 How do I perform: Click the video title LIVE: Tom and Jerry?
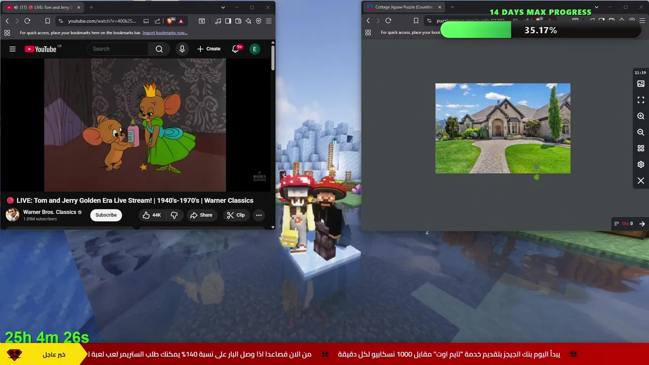135,200
